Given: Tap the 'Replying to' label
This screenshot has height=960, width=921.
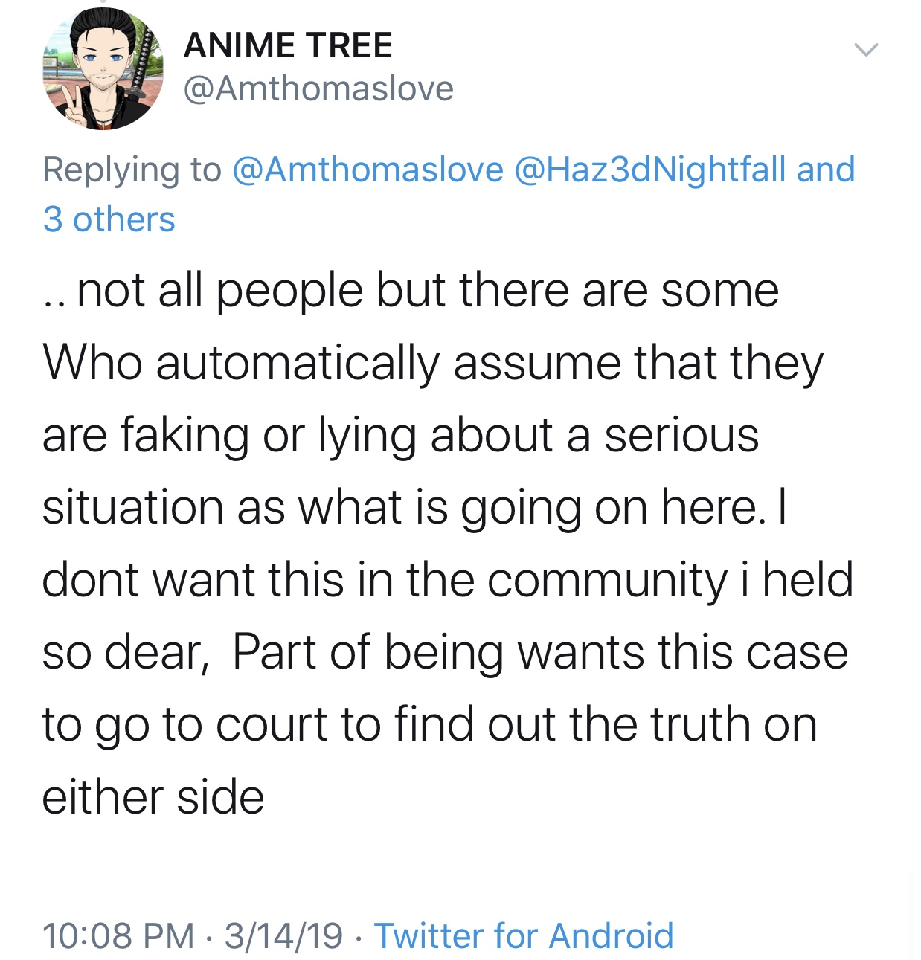Looking at the screenshot, I should tap(132, 170).
